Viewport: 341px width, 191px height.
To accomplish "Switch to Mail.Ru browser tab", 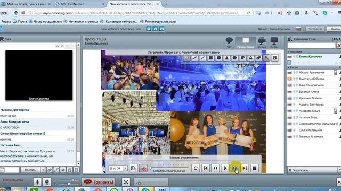I will click(x=26, y=4).
